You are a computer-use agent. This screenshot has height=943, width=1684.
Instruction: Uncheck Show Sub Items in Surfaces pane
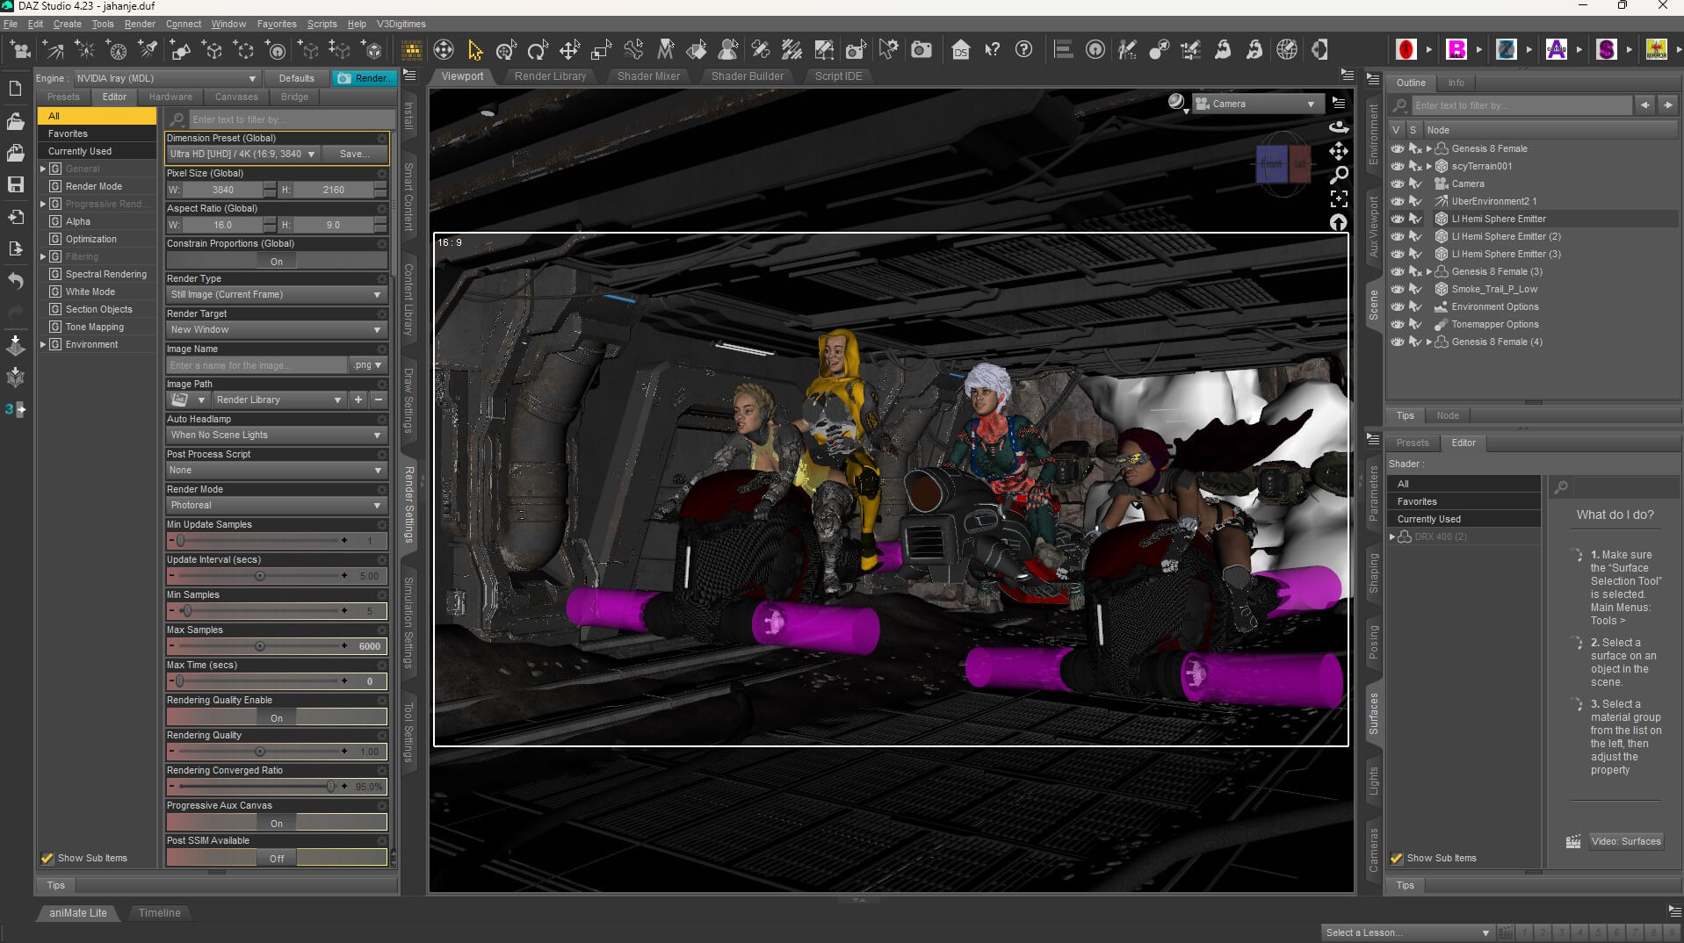point(1397,858)
